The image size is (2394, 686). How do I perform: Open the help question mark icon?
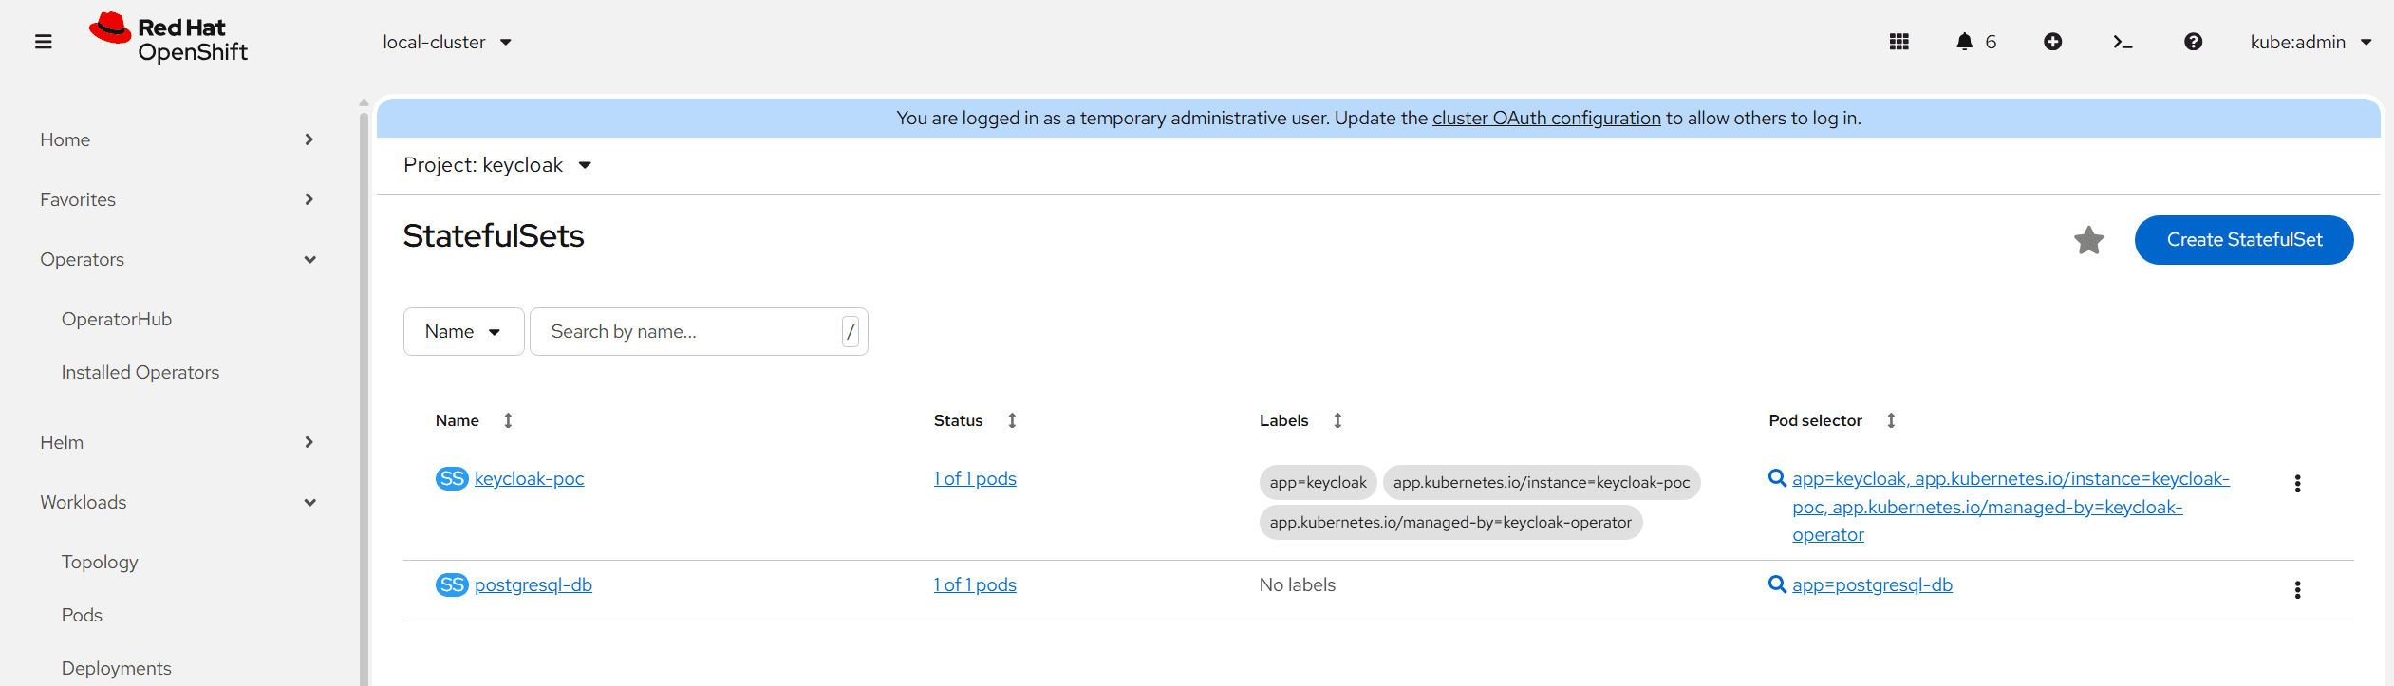point(2193,42)
